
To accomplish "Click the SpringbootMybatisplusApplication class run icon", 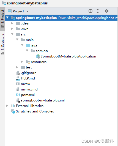I will coord(38,56).
